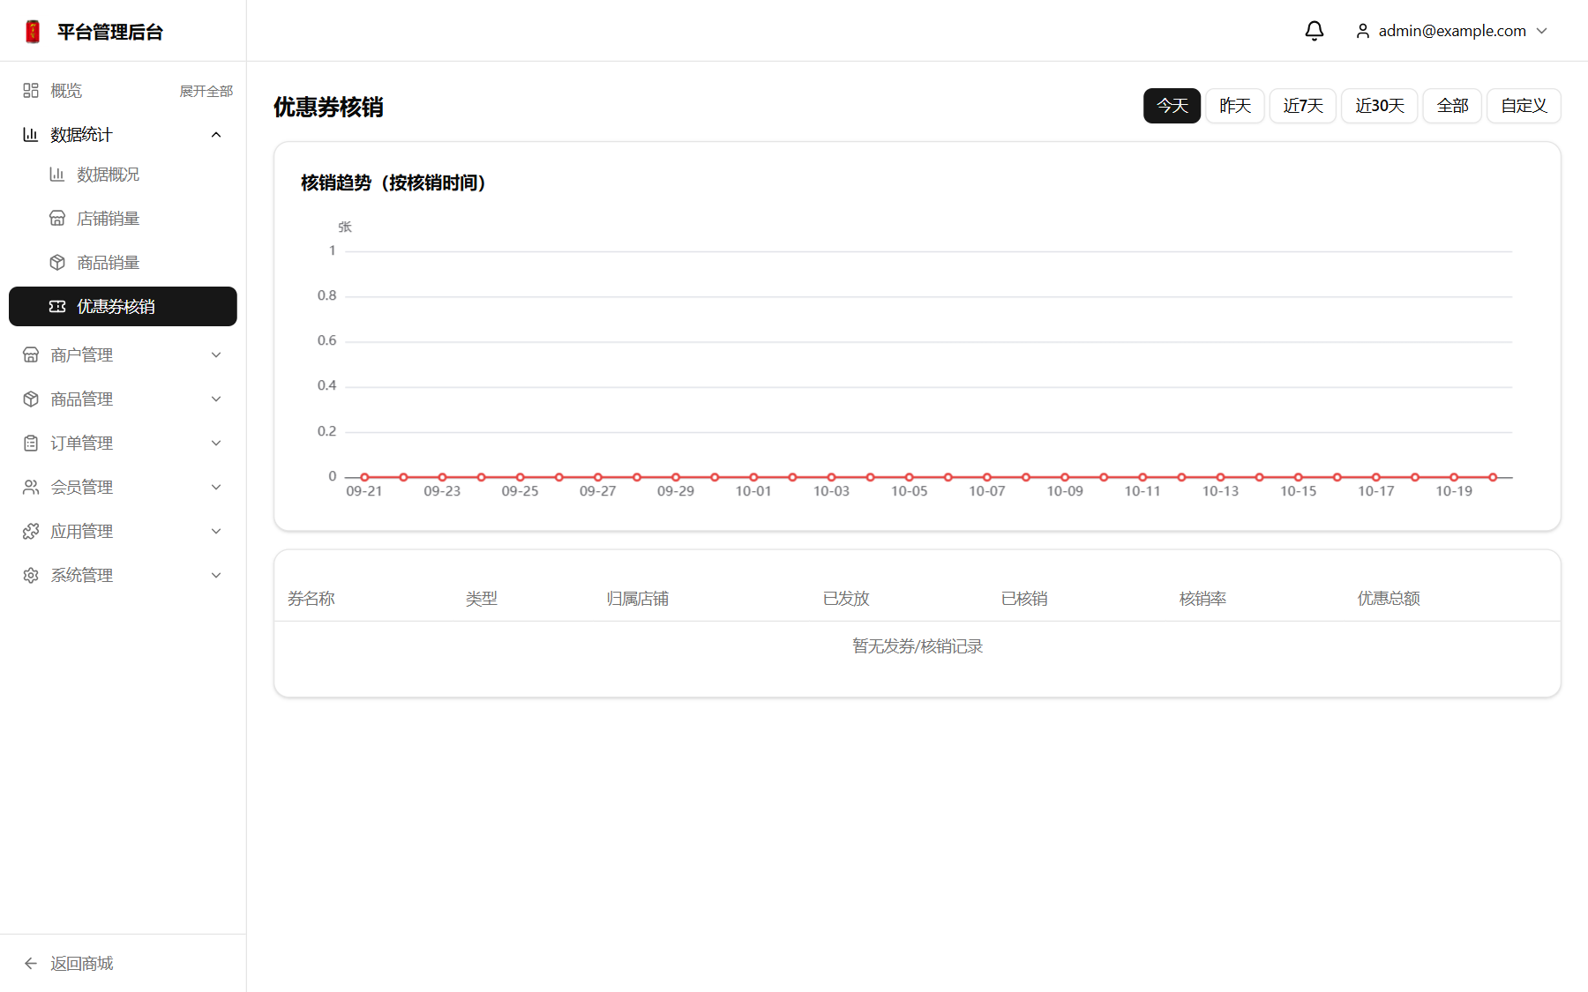This screenshot has height=992, width=1588.
Task: Click the 商品销量 box icon
Action: [57, 262]
